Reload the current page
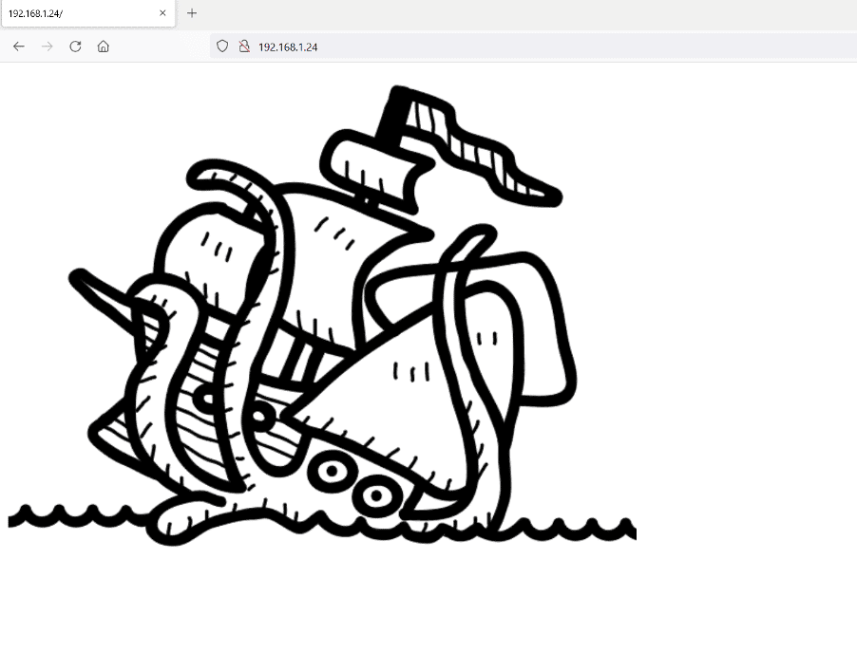This screenshot has height=653, width=857. [75, 47]
